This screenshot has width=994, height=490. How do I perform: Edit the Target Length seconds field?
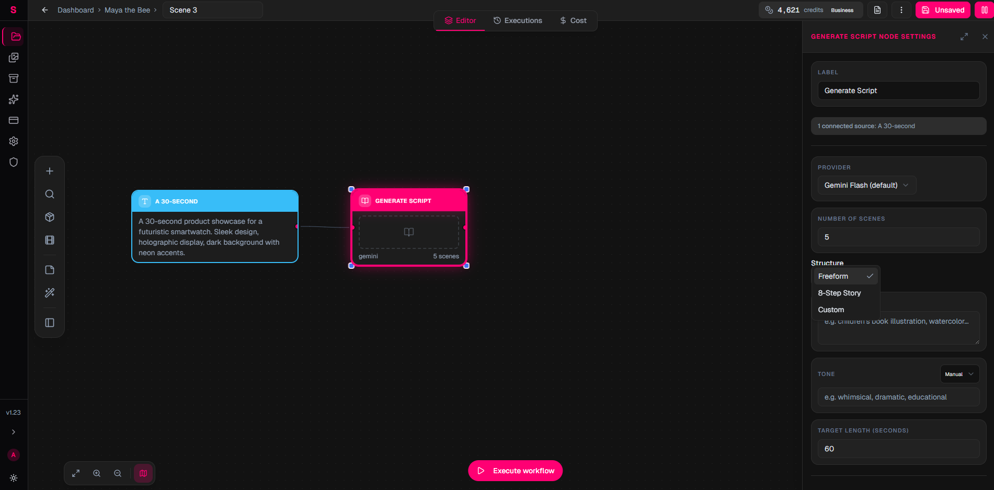click(x=898, y=449)
